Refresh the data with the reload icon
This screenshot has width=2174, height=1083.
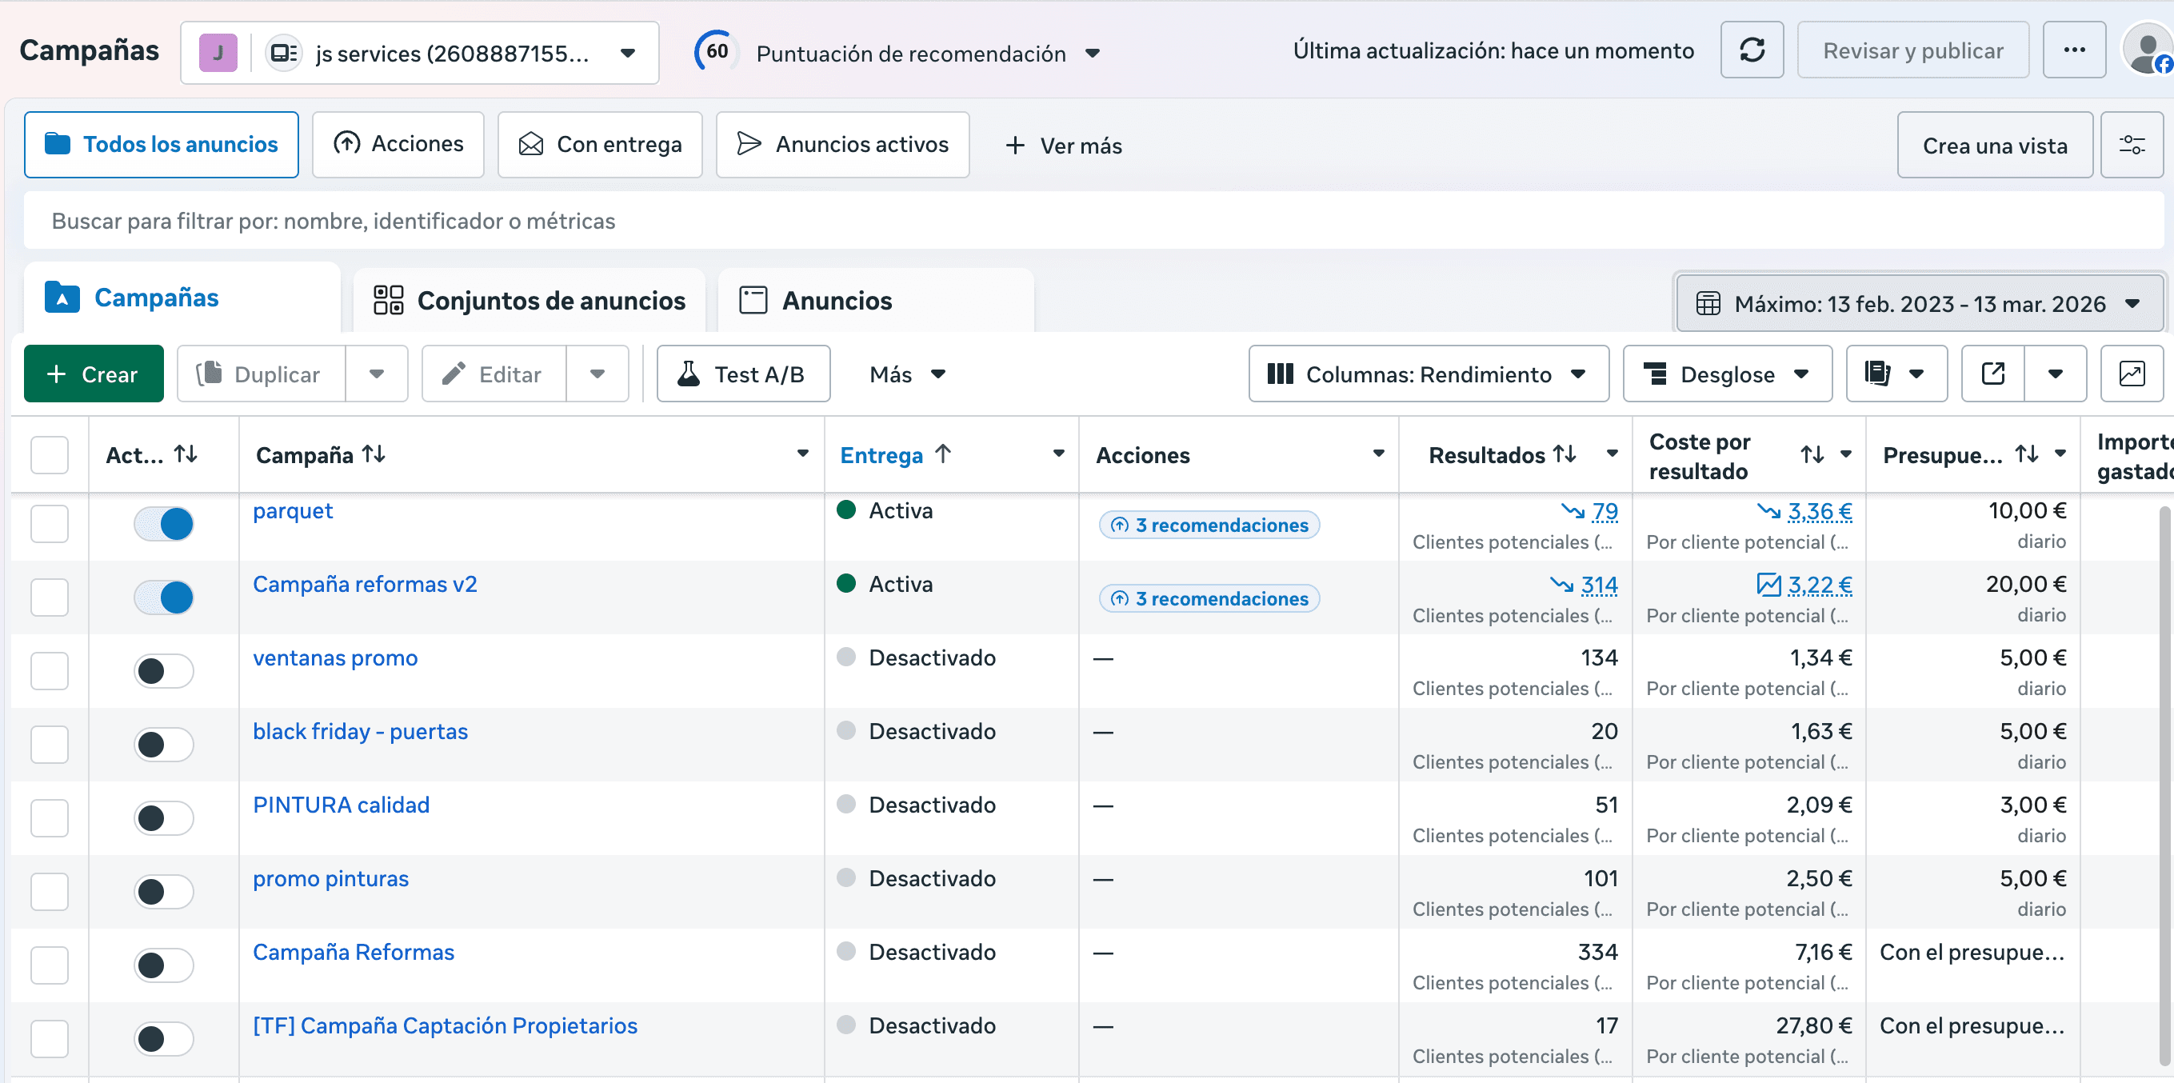click(1752, 50)
